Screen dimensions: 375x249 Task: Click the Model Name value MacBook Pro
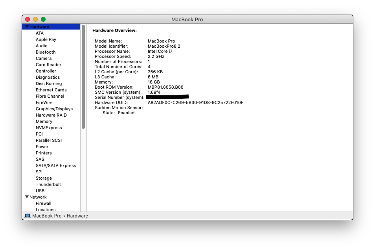click(x=161, y=41)
